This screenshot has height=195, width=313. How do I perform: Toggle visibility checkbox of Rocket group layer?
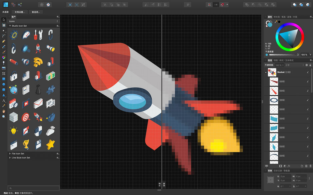click(308, 72)
